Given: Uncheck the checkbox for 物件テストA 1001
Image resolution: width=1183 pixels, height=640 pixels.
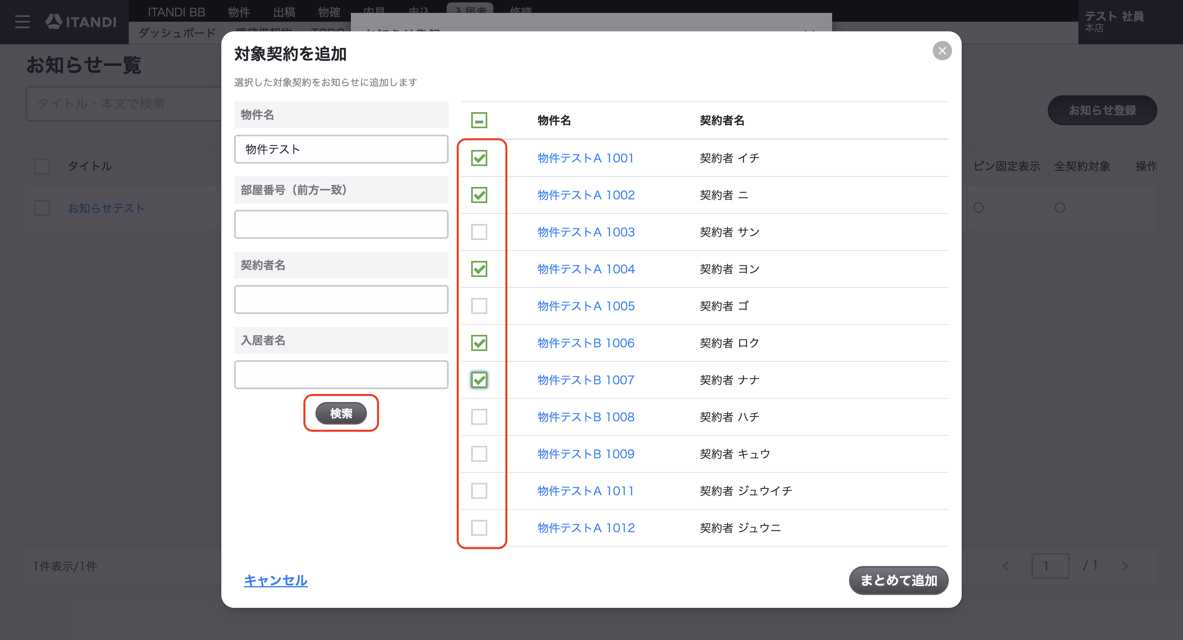Looking at the screenshot, I should coord(479,158).
